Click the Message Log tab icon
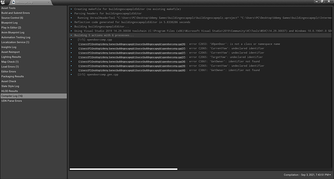334x179 pixels. (x=14, y=2)
